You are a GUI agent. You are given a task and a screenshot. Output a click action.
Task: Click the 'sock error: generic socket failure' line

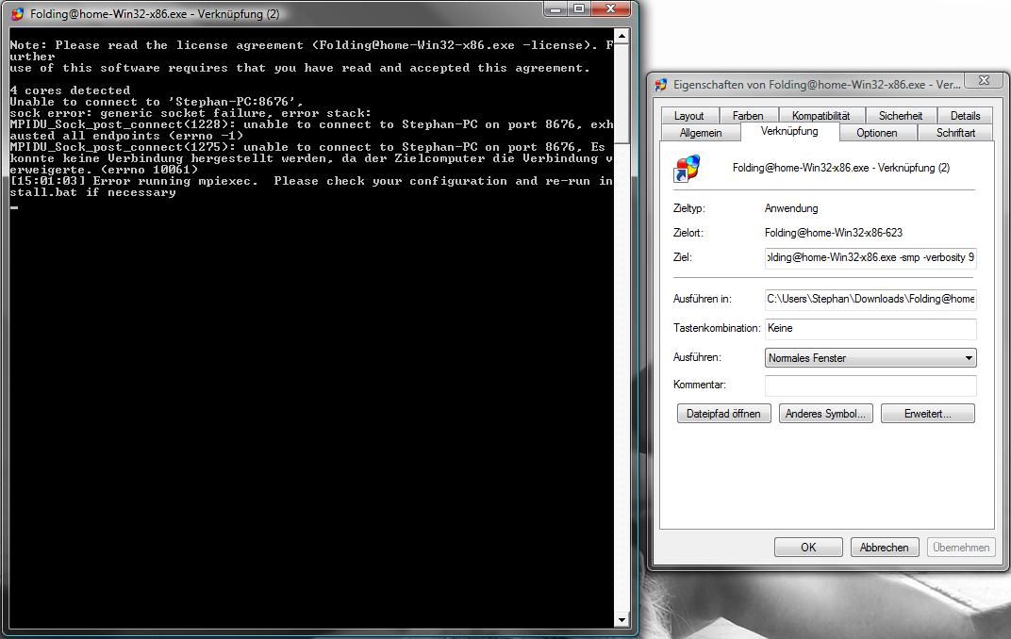[191, 113]
